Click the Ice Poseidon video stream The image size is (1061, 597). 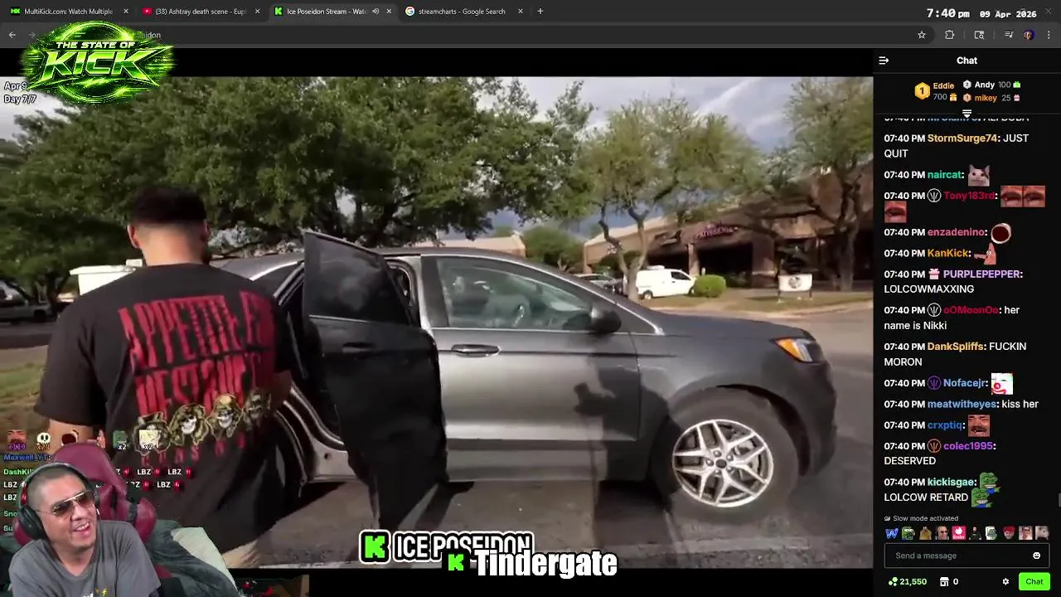[436, 322]
